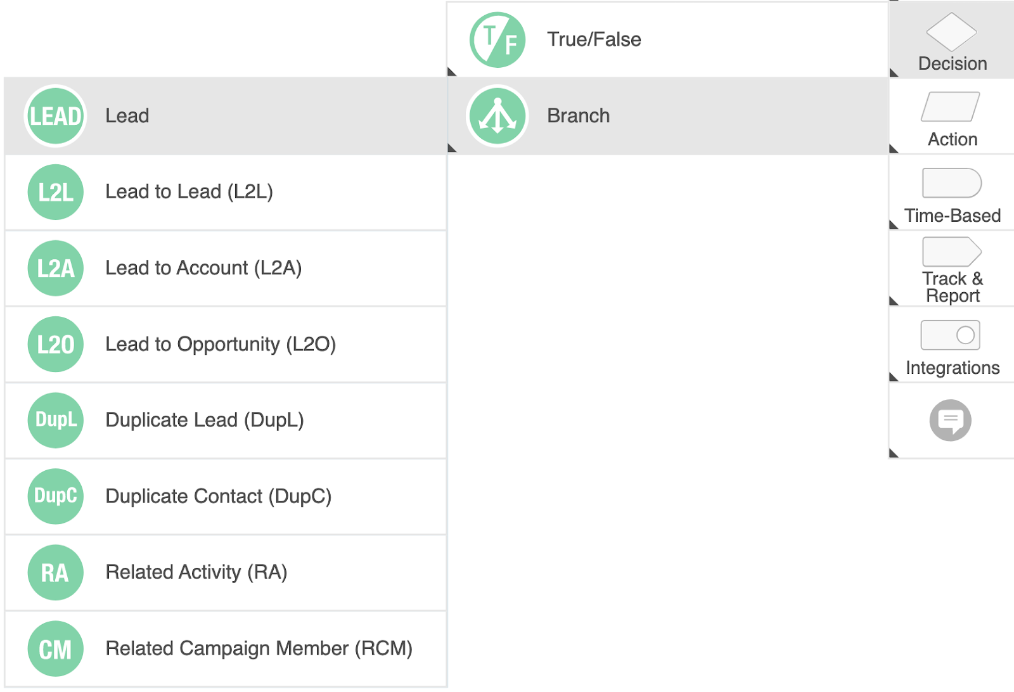Select the CM circle icon
The height and width of the screenshot is (692, 1014).
click(x=55, y=648)
